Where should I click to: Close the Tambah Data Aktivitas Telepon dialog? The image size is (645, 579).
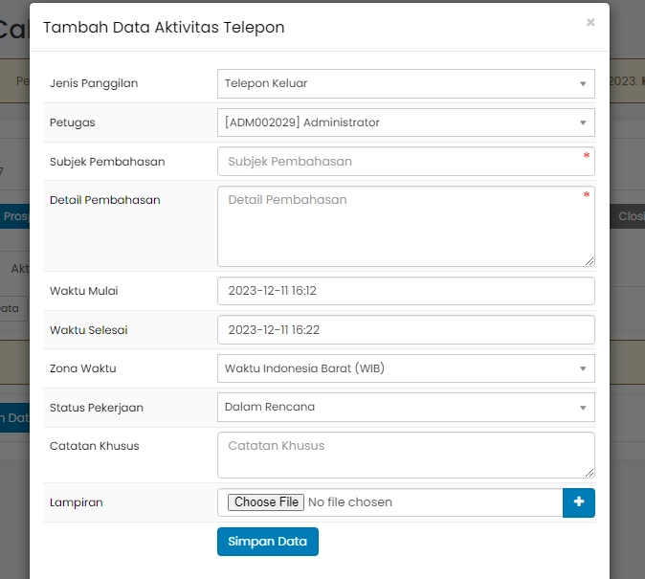590,22
